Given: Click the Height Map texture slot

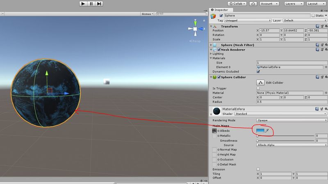Looking at the screenshot, I should pyautogui.click(x=214, y=155).
